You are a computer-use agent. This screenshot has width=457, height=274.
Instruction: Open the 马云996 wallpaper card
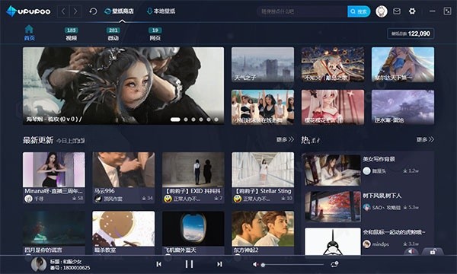pyautogui.click(x=123, y=177)
